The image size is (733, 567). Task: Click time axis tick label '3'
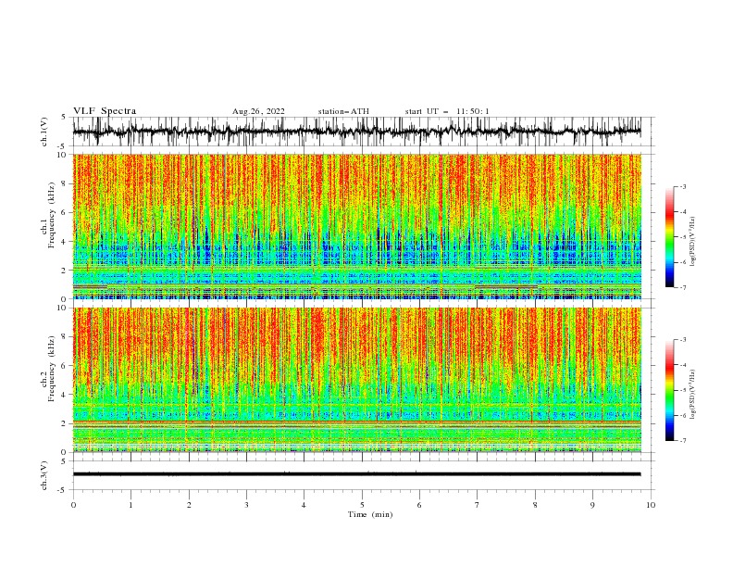246,505
